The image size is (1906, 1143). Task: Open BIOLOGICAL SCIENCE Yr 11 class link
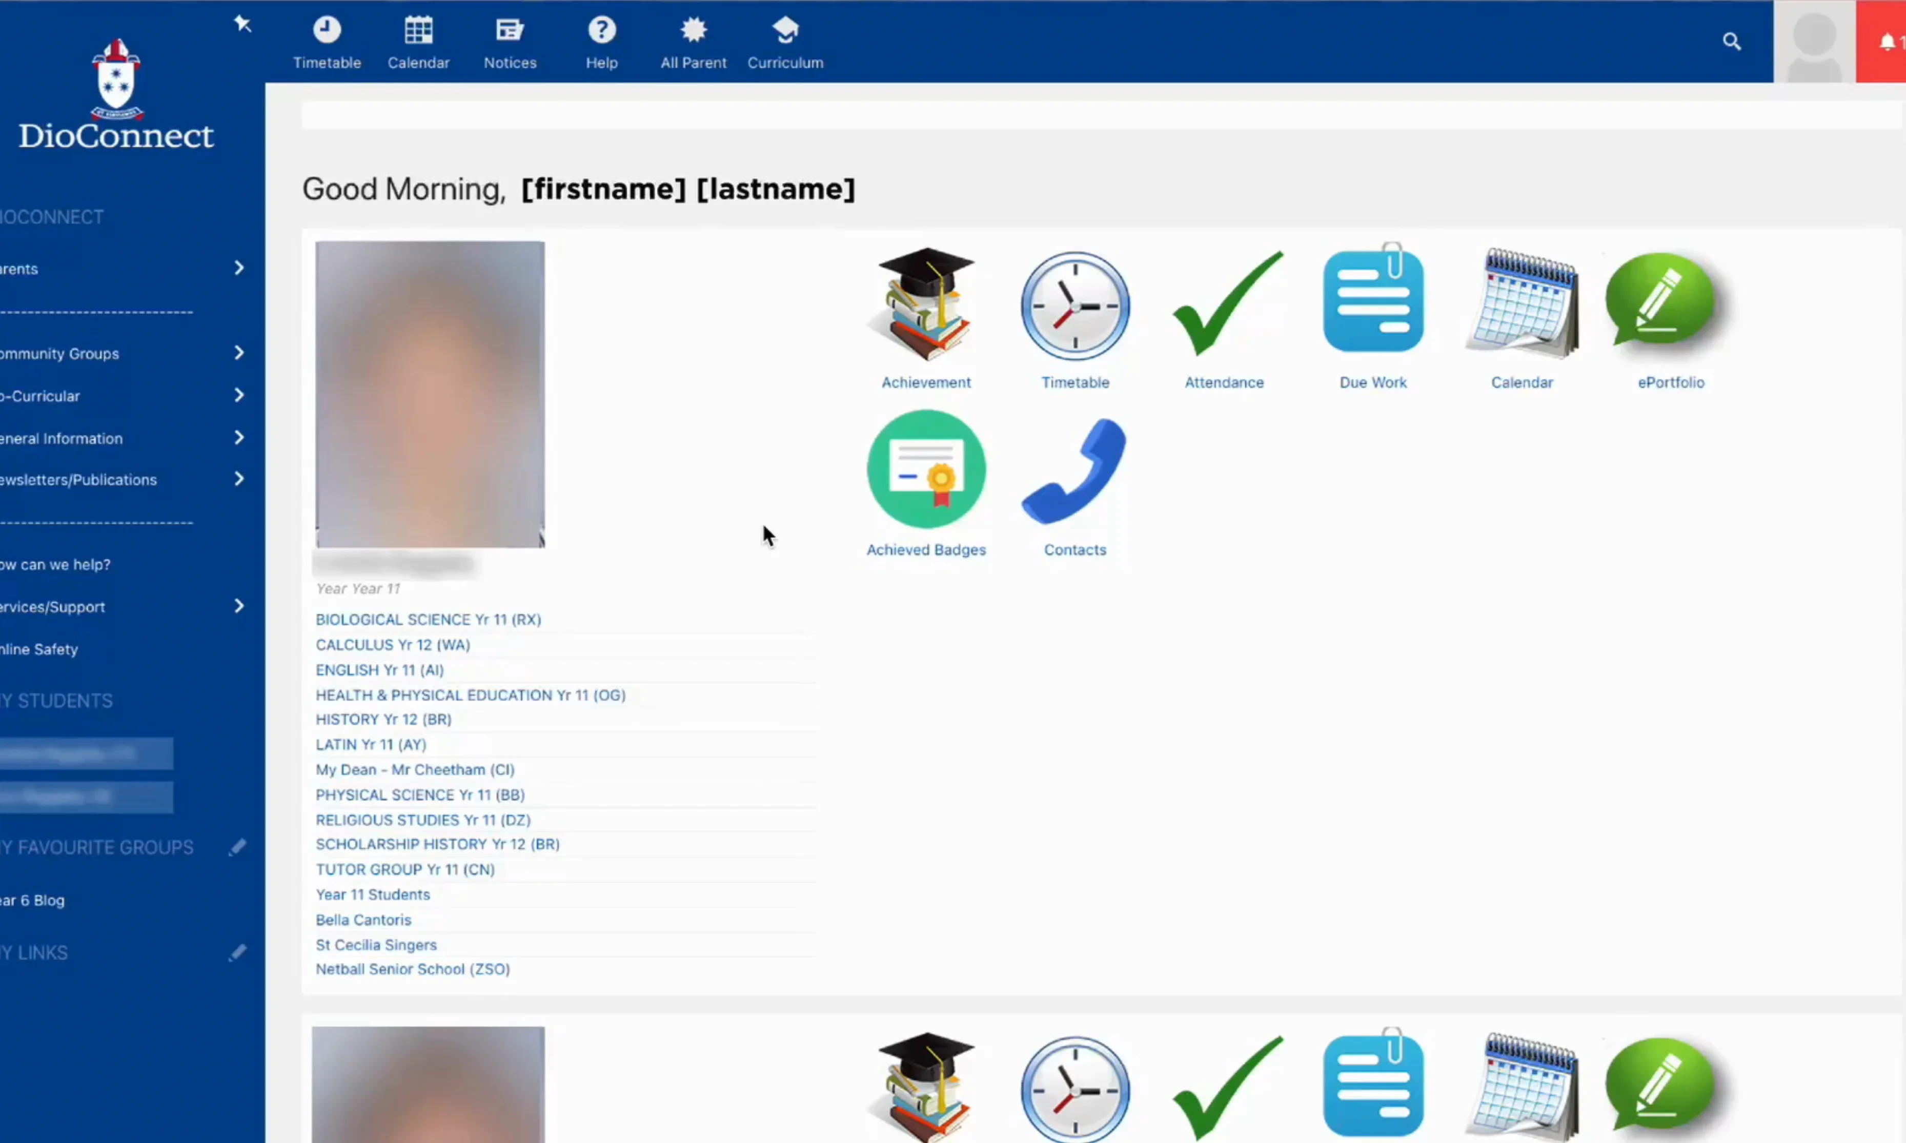coord(428,619)
